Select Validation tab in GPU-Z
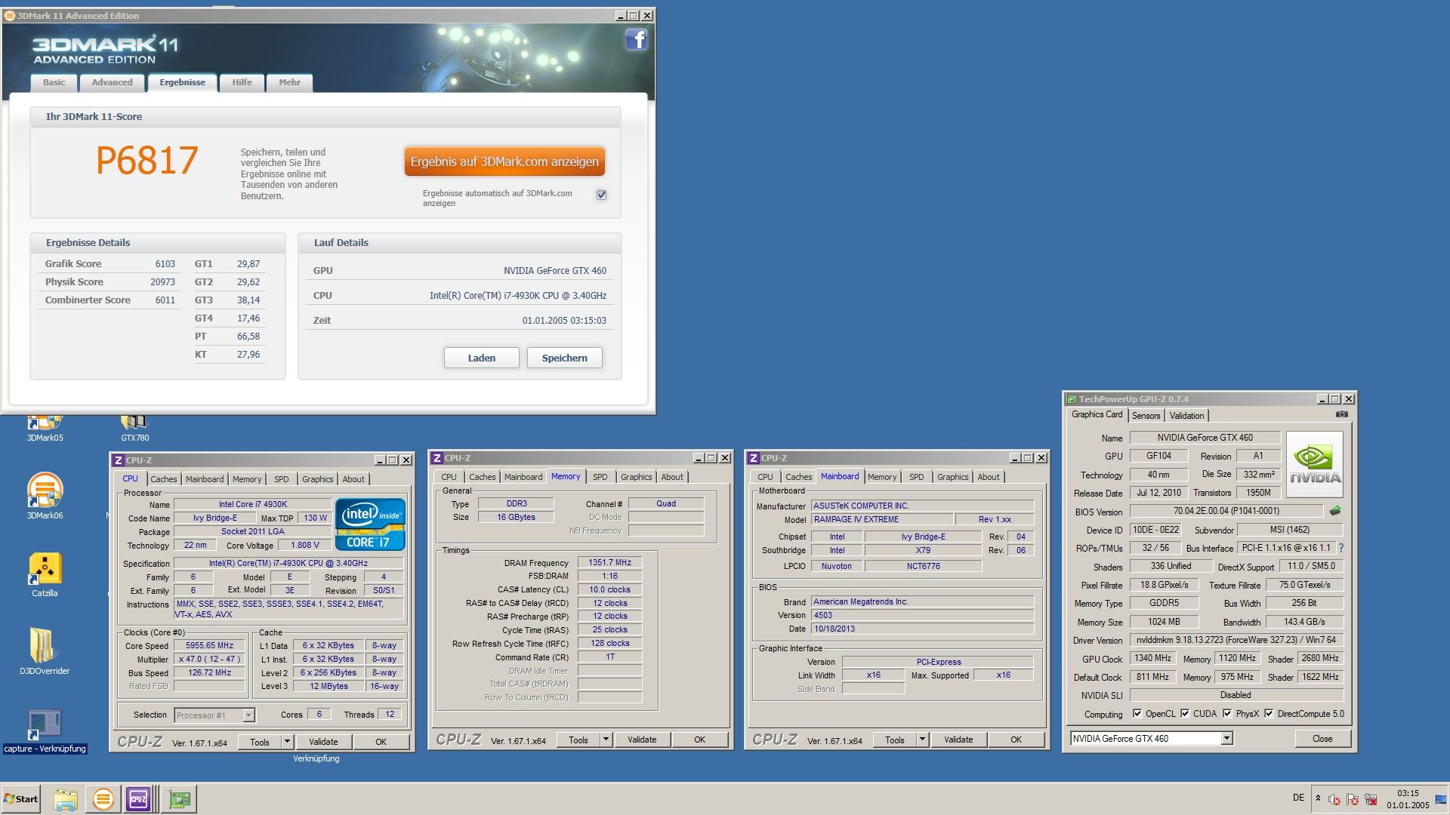The width and height of the screenshot is (1450, 815). pyautogui.click(x=1186, y=416)
